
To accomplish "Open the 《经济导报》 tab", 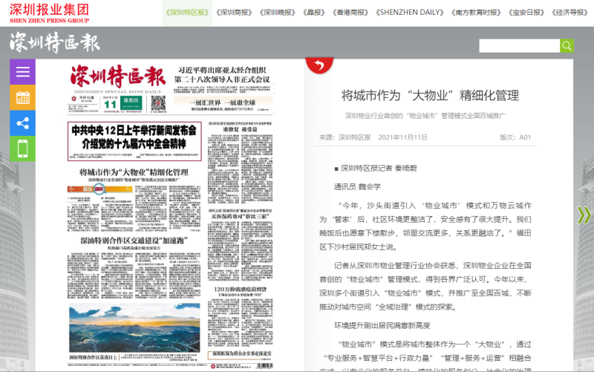I will pos(569,13).
